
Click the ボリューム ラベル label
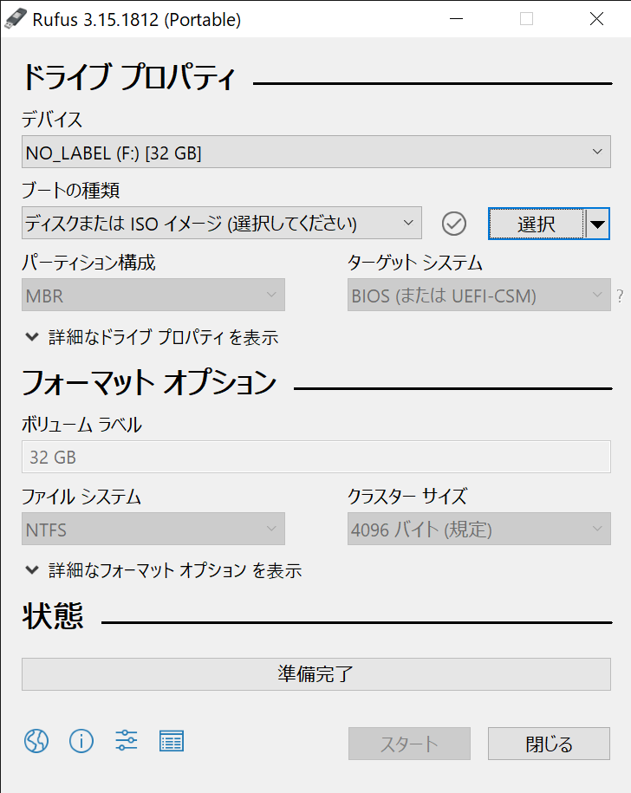click(x=81, y=425)
